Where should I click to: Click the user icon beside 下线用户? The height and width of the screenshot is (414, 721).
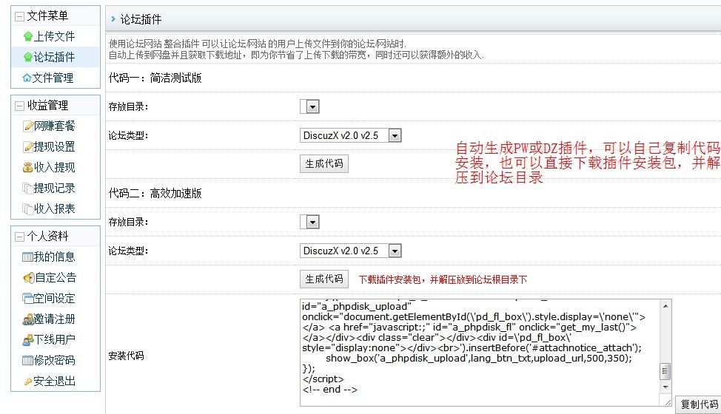click(27, 339)
